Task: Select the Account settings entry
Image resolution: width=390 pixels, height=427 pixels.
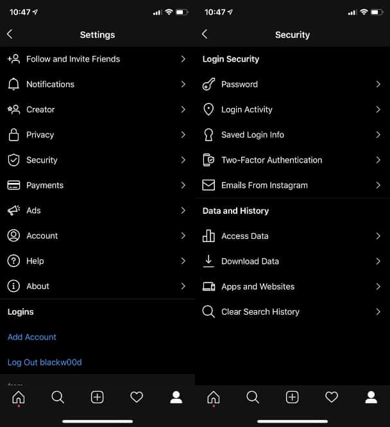Action: click(42, 236)
